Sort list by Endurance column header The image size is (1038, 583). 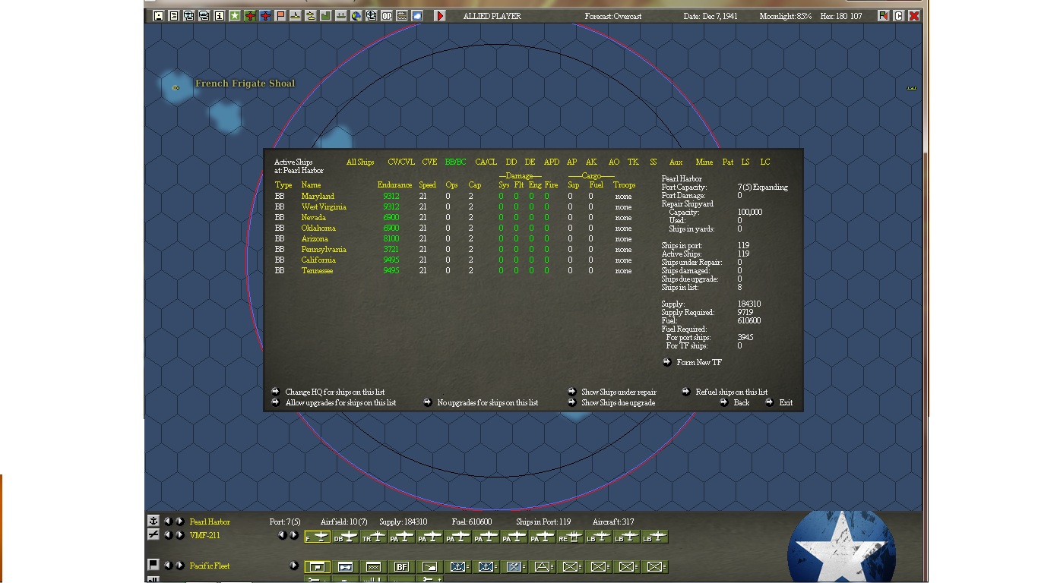tap(394, 184)
